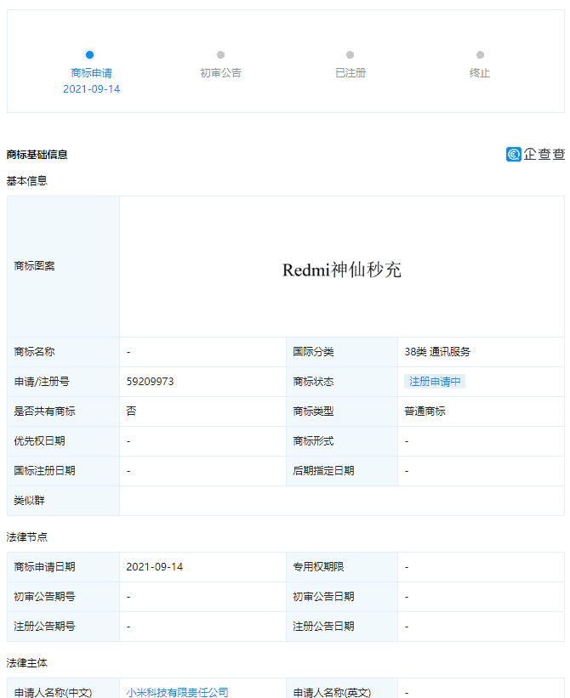Click the 申请/注册号 label cell
This screenshot has width=570, height=698.
(63, 382)
